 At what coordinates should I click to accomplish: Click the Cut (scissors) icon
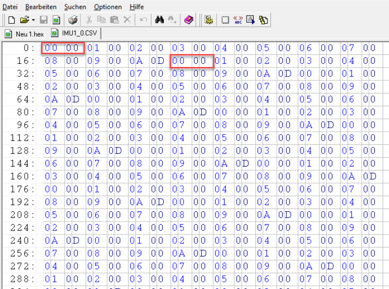click(x=89, y=20)
